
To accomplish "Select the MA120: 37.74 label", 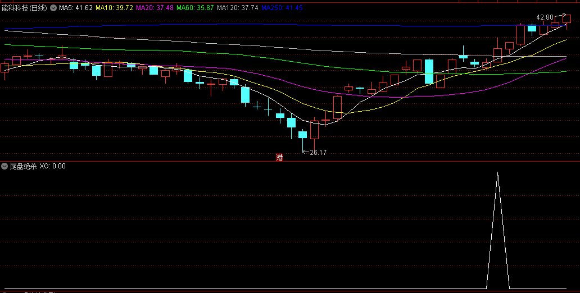I will pyautogui.click(x=238, y=8).
